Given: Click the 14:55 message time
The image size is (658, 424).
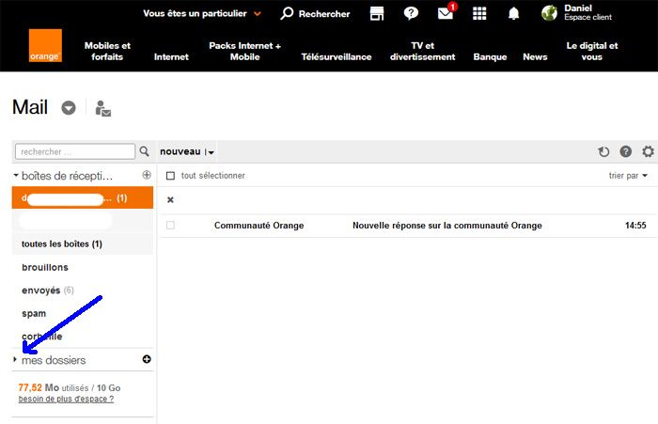Looking at the screenshot, I should (635, 226).
